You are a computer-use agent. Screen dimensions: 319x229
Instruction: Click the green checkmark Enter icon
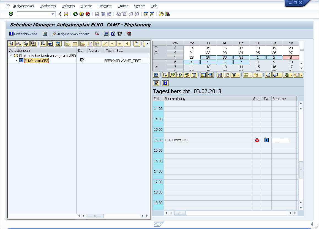coord(11,14)
